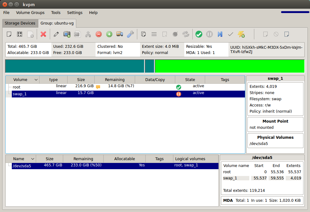Switch to the Storage Devices tab

(20, 23)
